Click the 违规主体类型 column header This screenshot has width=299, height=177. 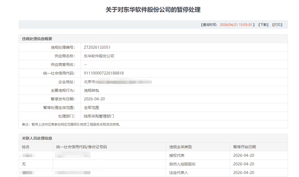pos(180,147)
